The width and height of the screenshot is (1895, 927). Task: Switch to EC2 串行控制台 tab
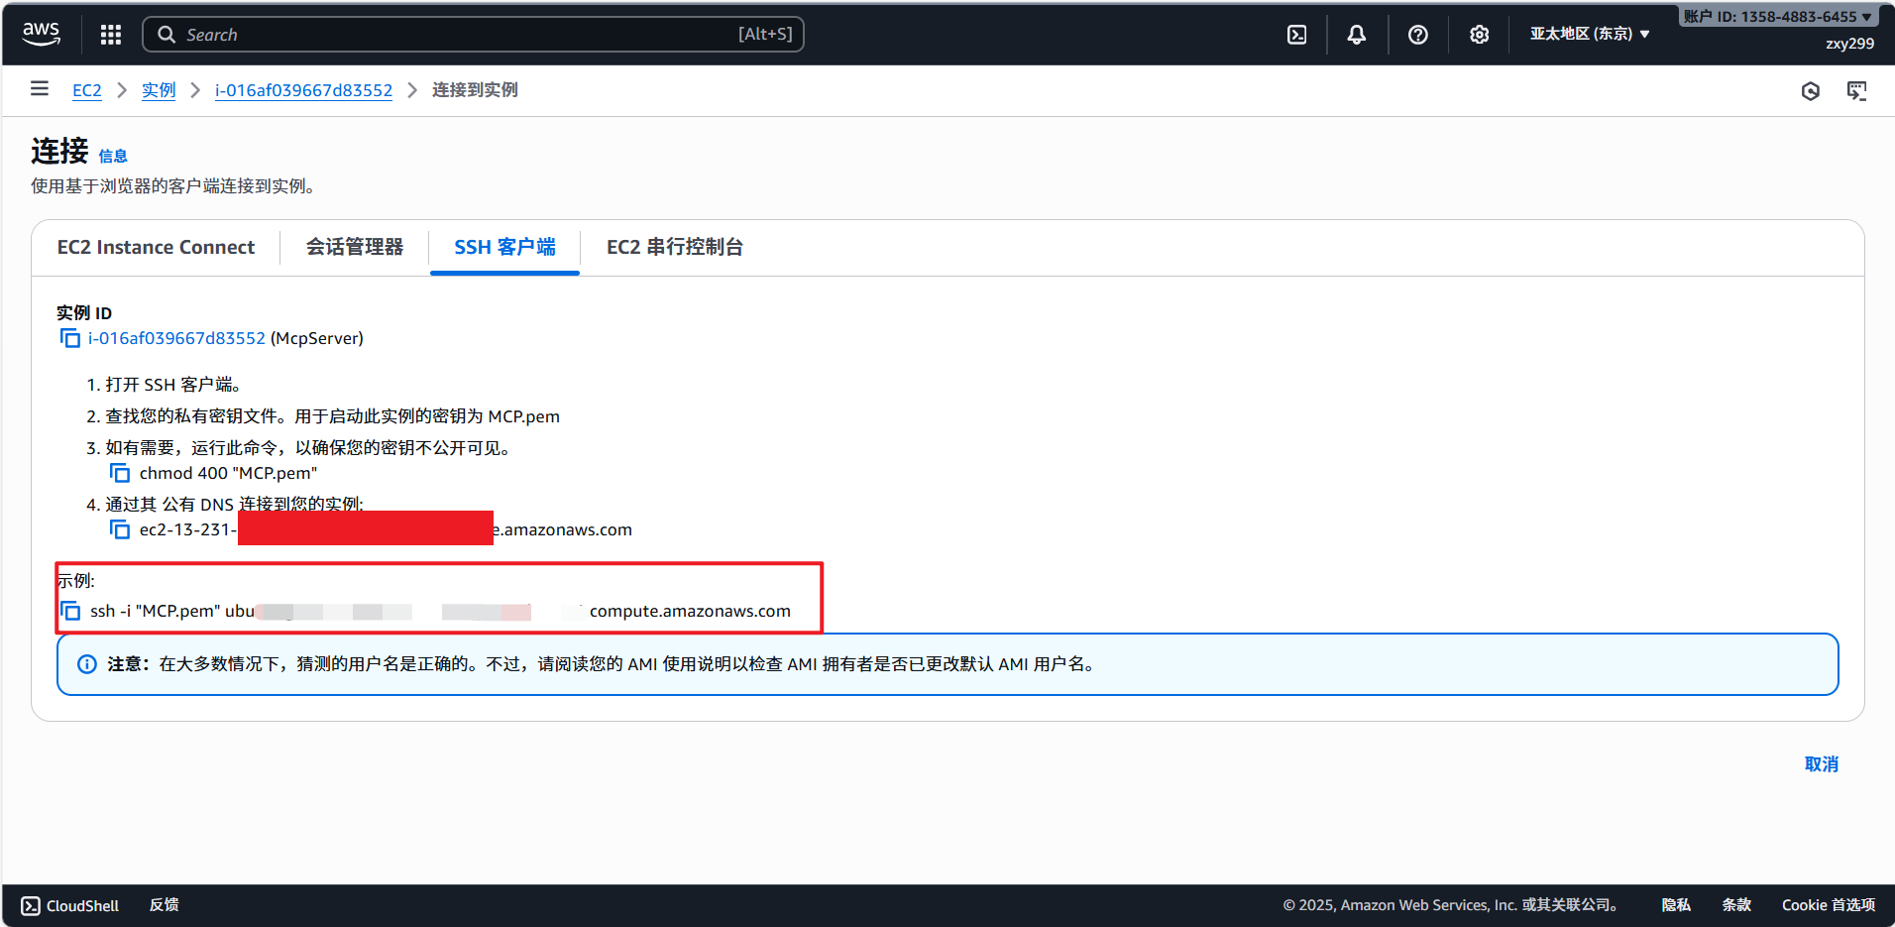tap(675, 247)
